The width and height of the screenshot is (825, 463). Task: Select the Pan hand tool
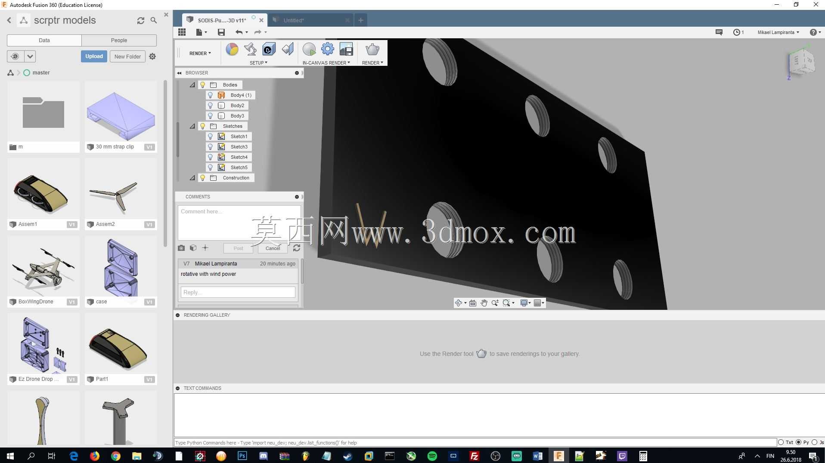pyautogui.click(x=484, y=303)
